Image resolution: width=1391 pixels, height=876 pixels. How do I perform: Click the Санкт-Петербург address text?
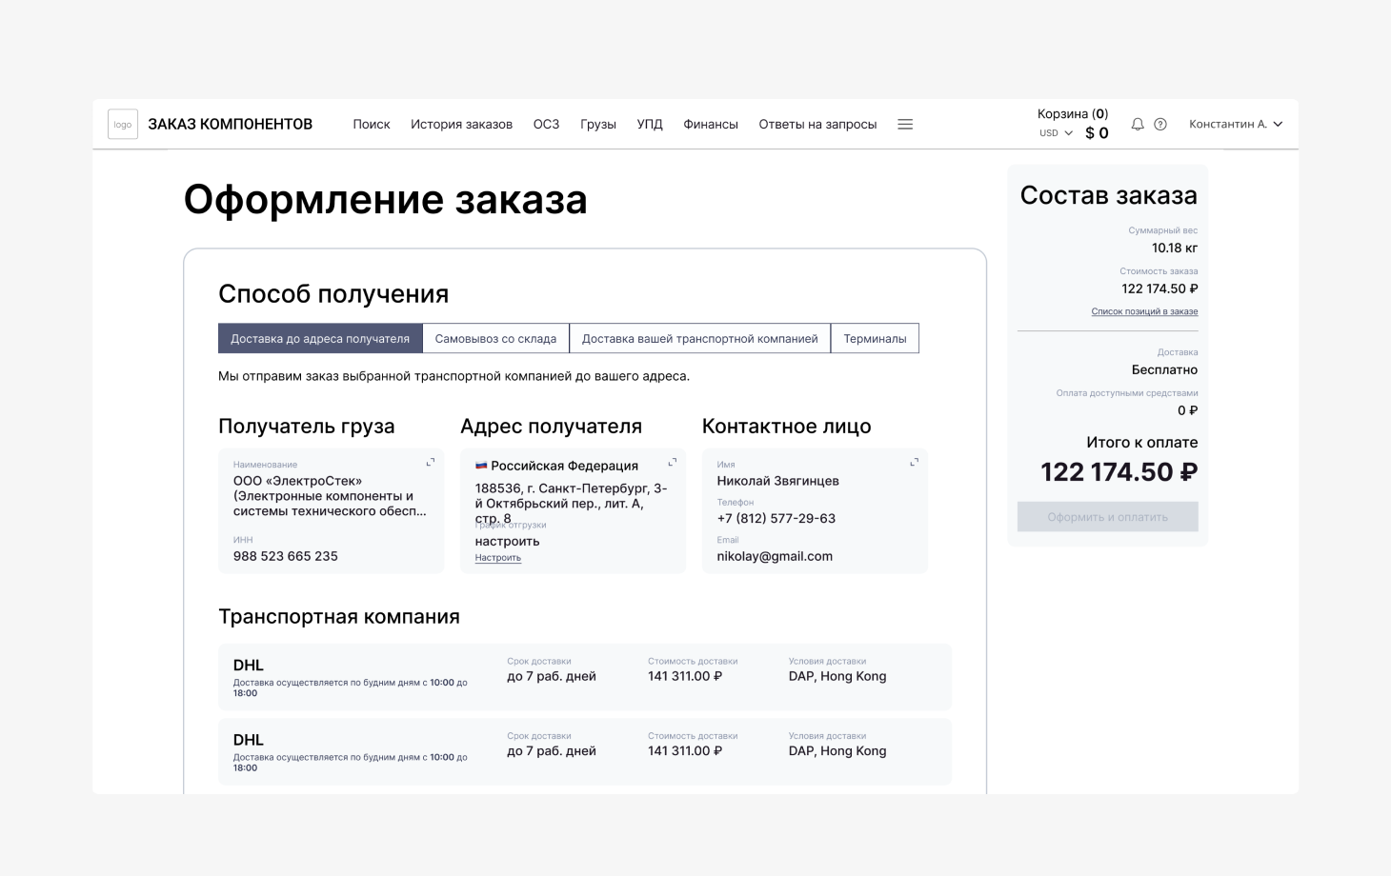(572, 503)
